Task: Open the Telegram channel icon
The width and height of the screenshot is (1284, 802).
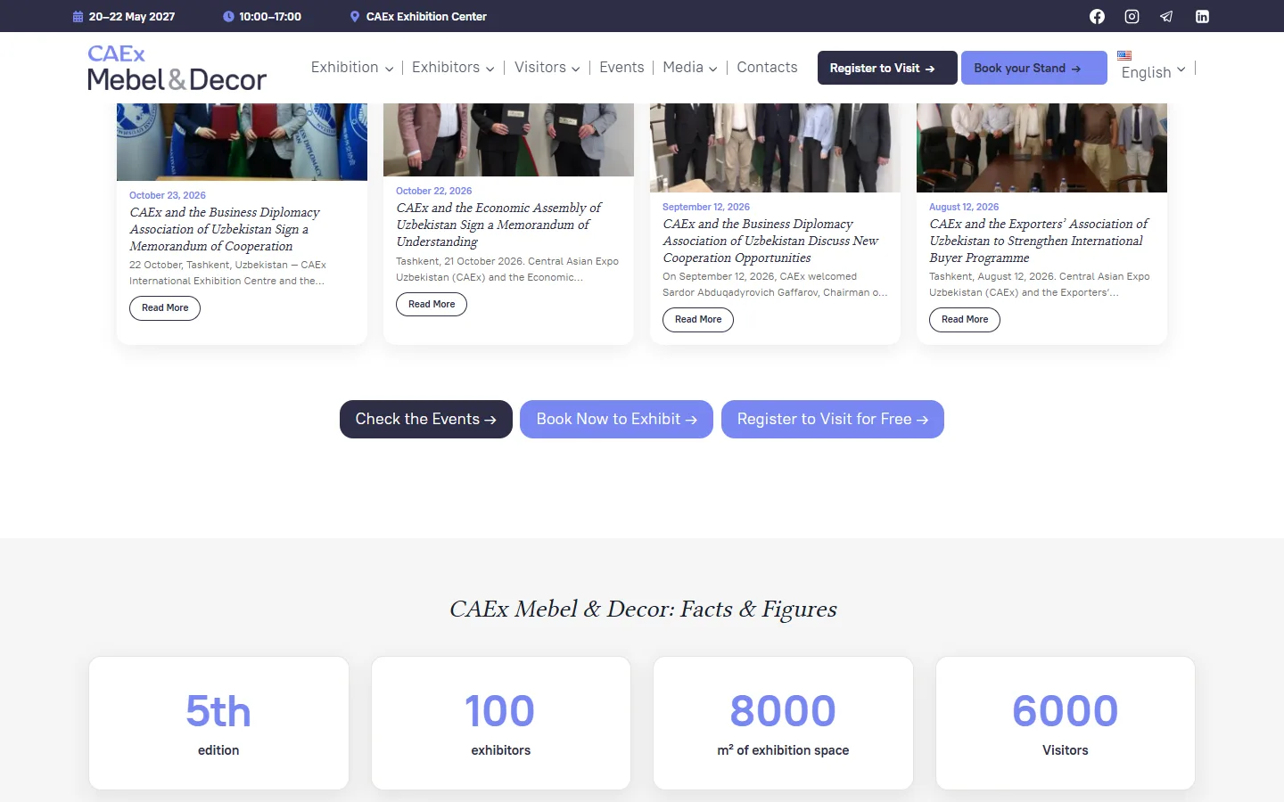Action: click(1166, 16)
